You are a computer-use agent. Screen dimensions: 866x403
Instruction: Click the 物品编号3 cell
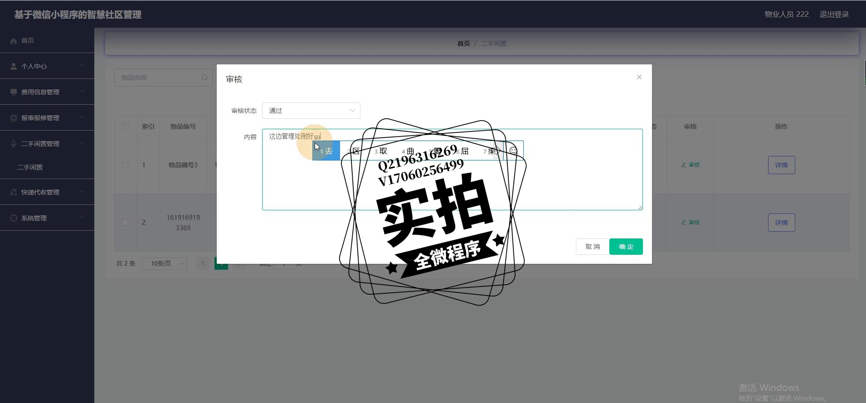183,165
